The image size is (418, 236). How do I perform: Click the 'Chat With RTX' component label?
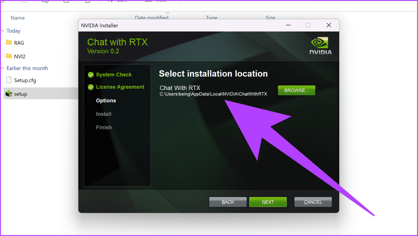(x=180, y=88)
